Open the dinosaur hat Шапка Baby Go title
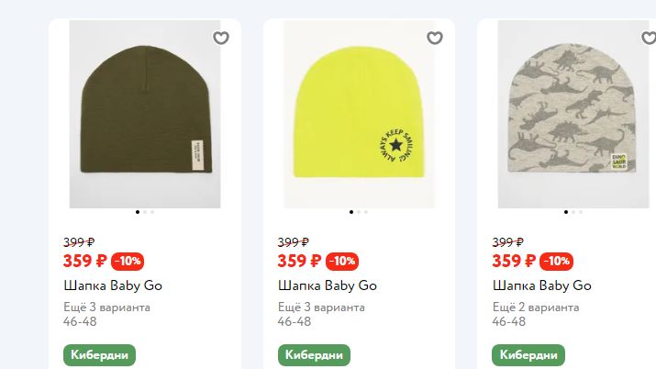Image resolution: width=656 pixels, height=369 pixels. [x=542, y=285]
